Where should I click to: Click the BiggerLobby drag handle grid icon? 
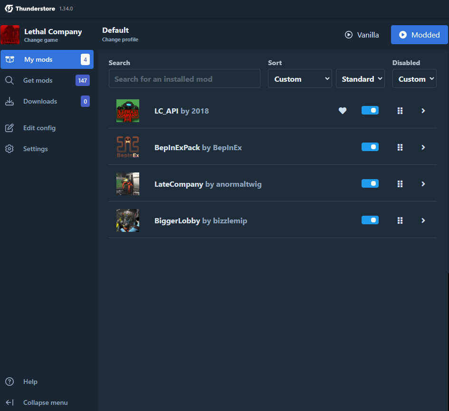point(400,220)
